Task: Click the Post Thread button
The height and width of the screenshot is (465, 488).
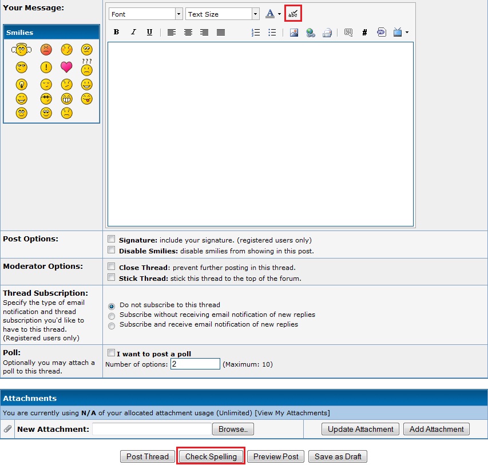Action: (x=148, y=456)
